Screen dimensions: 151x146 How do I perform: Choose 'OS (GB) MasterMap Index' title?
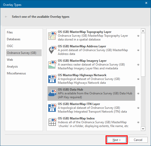[76, 118]
